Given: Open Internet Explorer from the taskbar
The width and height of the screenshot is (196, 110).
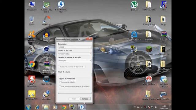Looking at the screenshot, I should (37, 107).
